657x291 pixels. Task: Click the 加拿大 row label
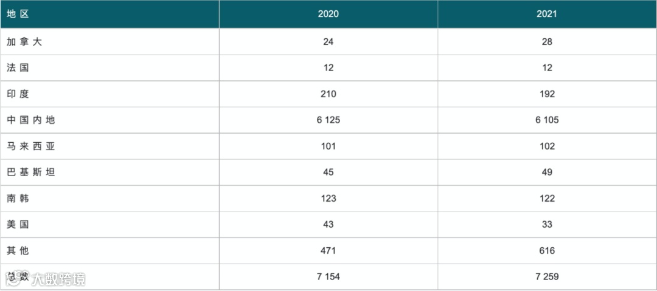coord(25,42)
